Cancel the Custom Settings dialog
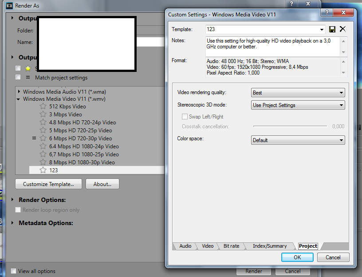Viewport: 362px width, 277px height. pyautogui.click(x=333, y=257)
